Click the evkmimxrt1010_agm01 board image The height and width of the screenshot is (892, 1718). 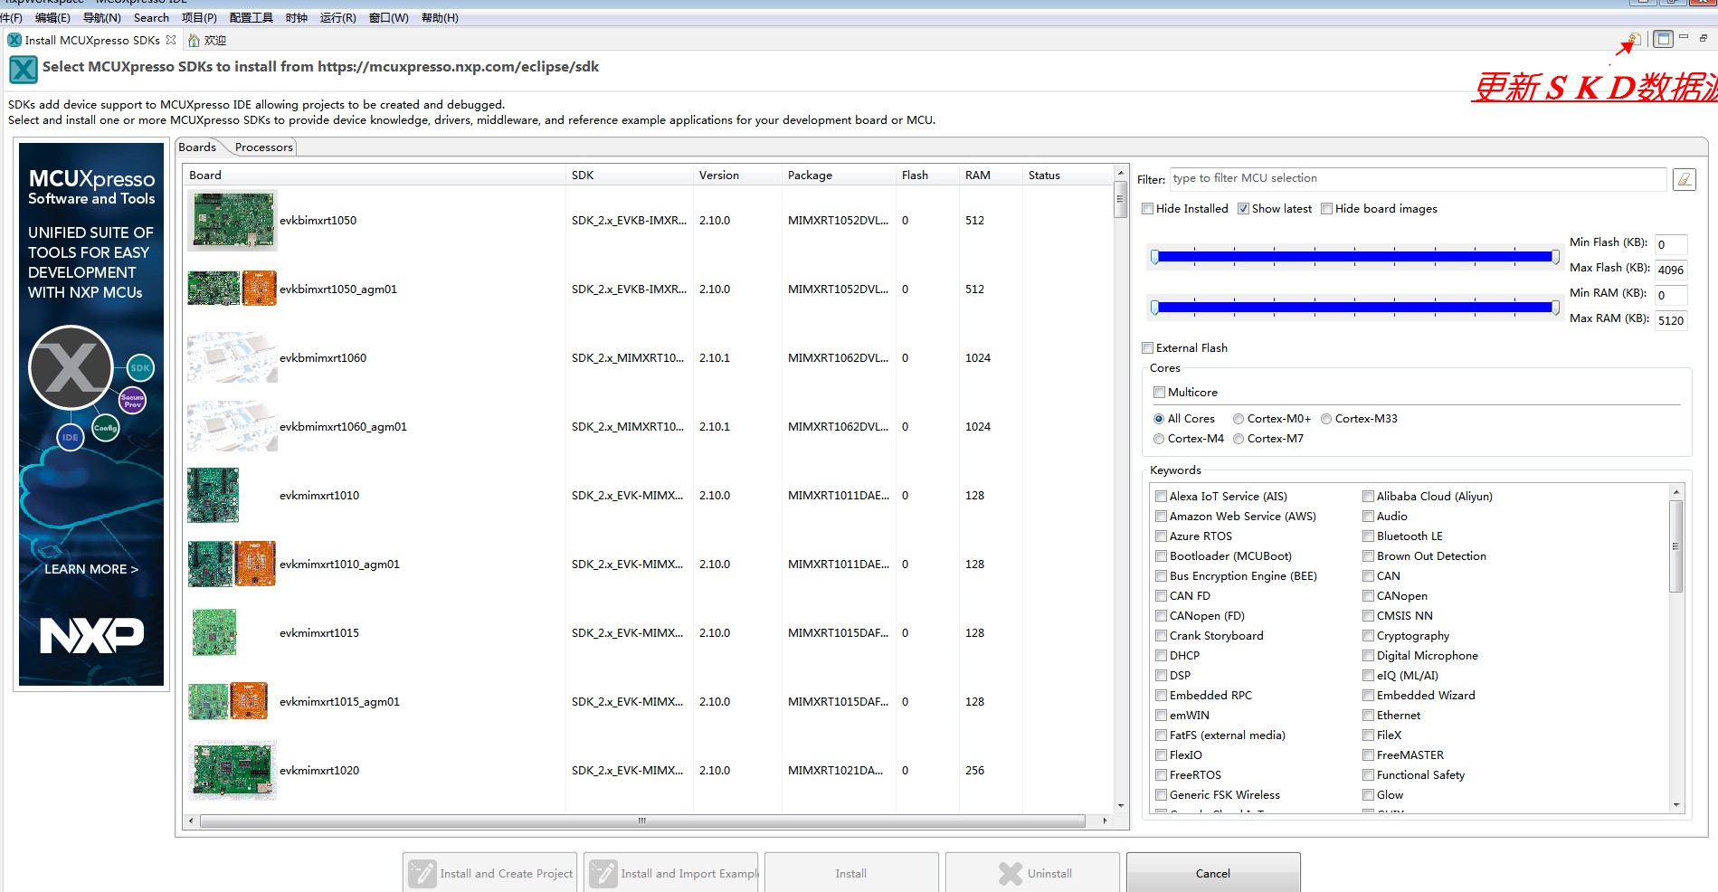point(232,564)
